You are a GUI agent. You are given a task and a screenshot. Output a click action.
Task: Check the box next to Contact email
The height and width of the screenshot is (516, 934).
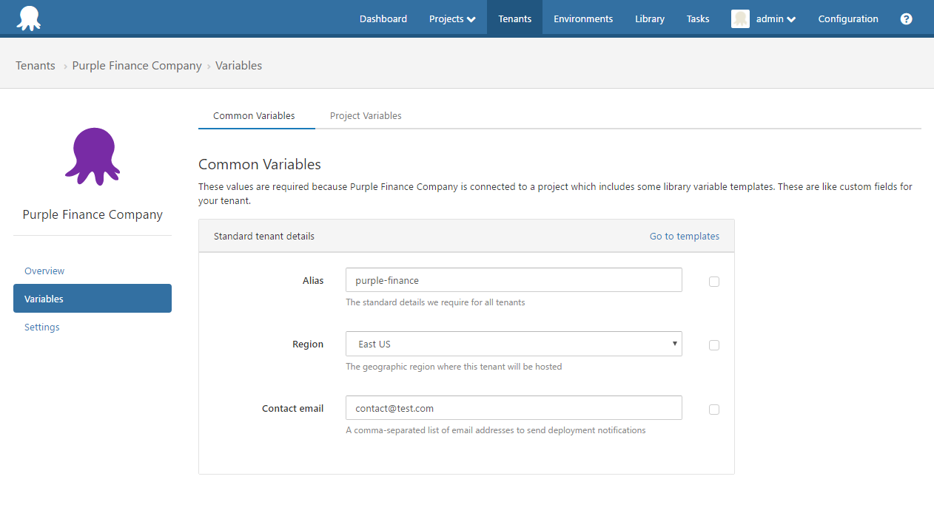(713, 409)
